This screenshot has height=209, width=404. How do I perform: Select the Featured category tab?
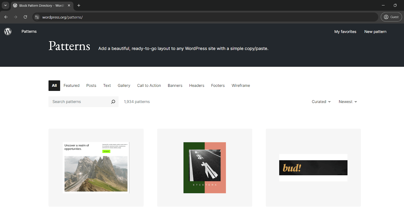[x=71, y=86]
